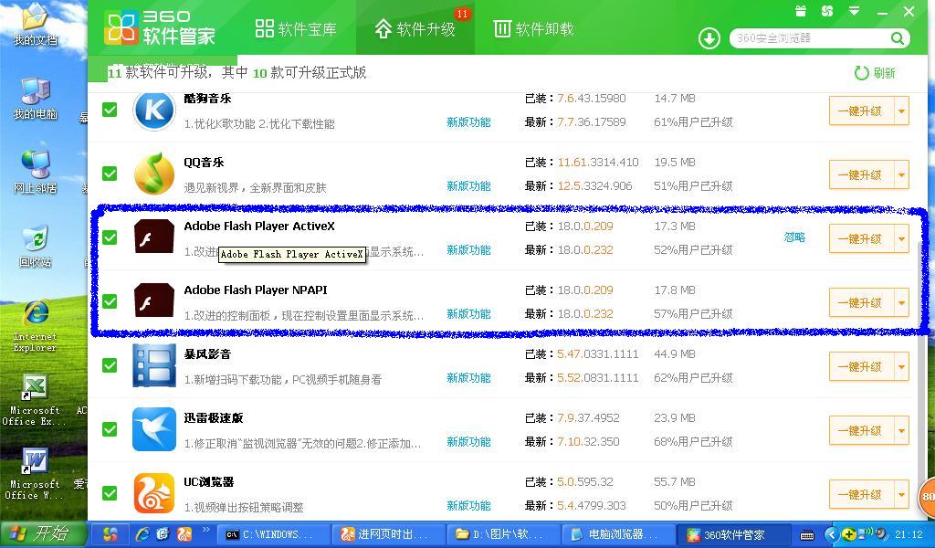This screenshot has width=935, height=548.
Task: Uncheck the Adobe Flash Player ActiveX checkbox
Action: point(110,237)
